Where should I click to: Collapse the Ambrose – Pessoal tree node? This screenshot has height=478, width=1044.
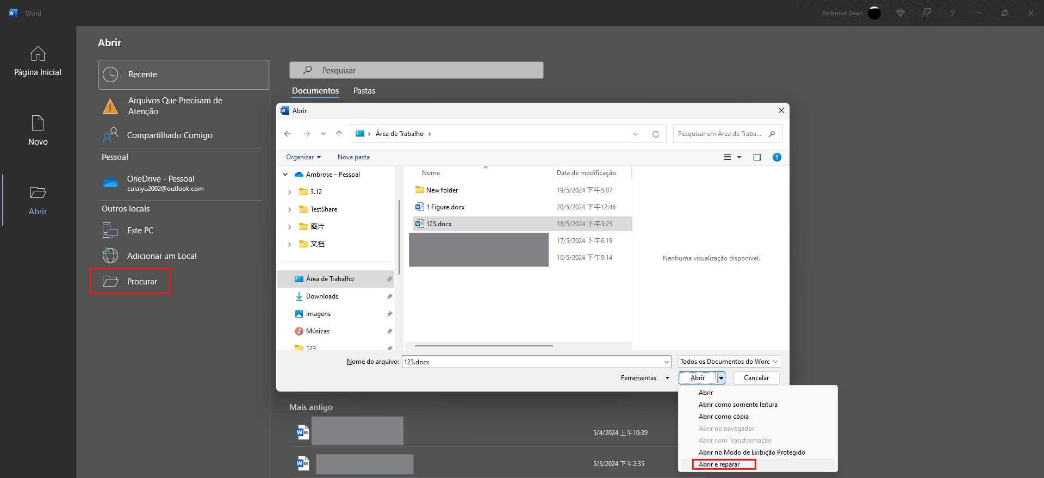285,175
